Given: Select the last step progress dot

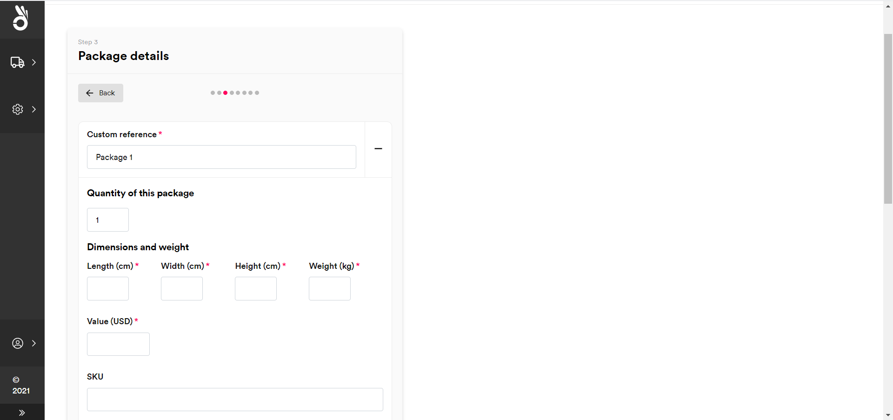Looking at the screenshot, I should click(x=257, y=93).
